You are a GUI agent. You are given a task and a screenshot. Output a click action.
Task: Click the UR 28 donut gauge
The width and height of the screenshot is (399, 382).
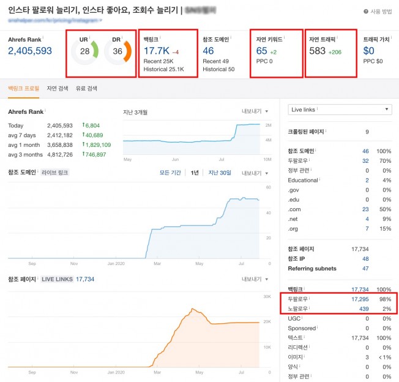pos(84,51)
